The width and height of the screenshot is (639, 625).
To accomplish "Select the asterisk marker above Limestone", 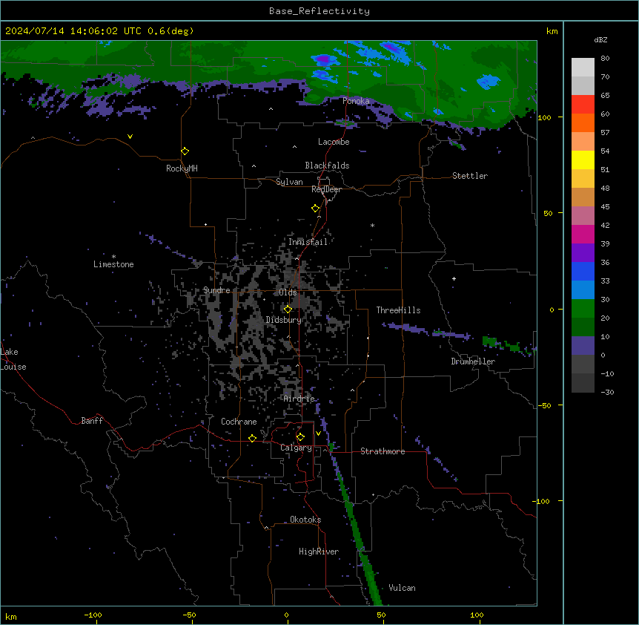I will (113, 257).
